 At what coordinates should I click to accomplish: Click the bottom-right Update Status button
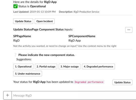click(x=122, y=82)
